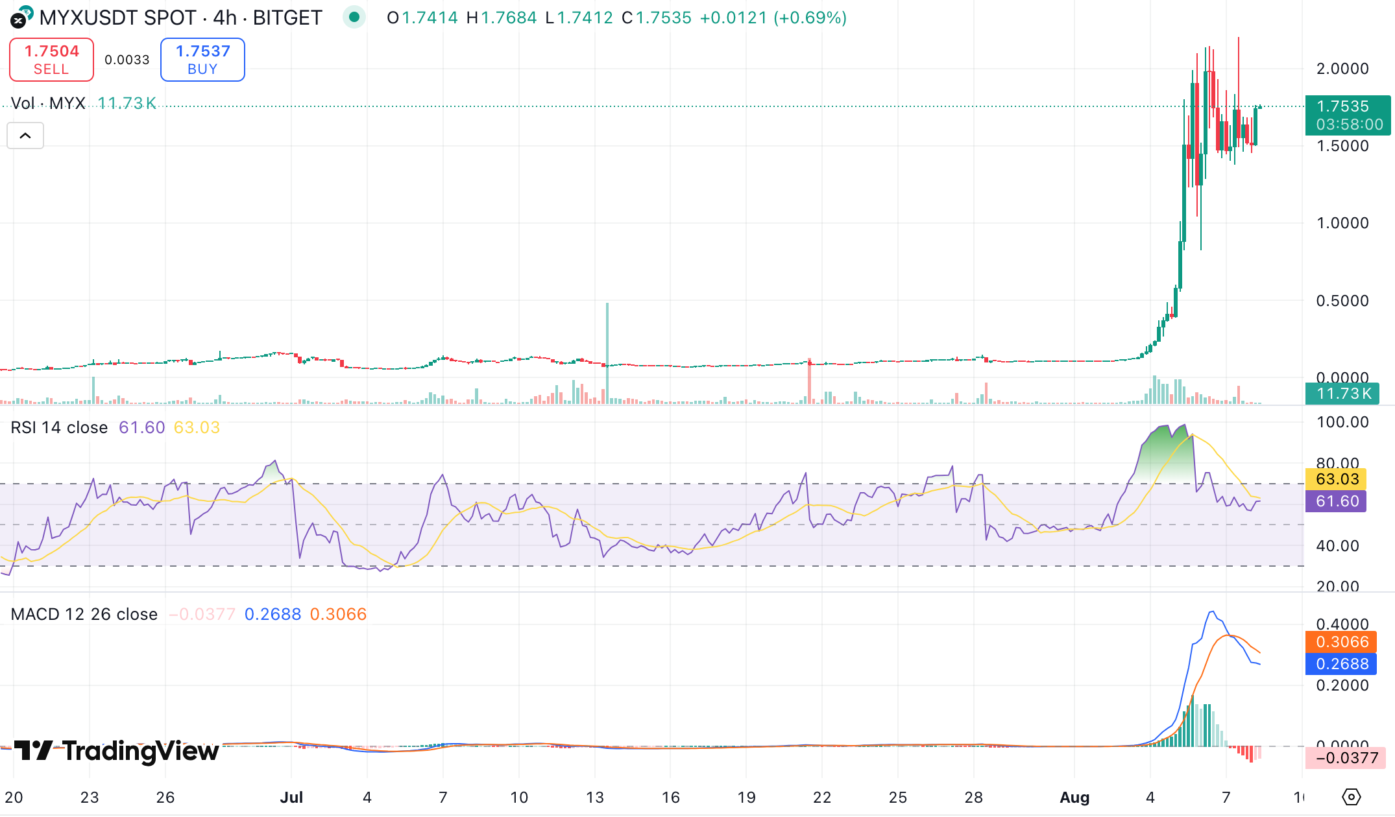
Task: Click the green market status dot
Action: 354,18
